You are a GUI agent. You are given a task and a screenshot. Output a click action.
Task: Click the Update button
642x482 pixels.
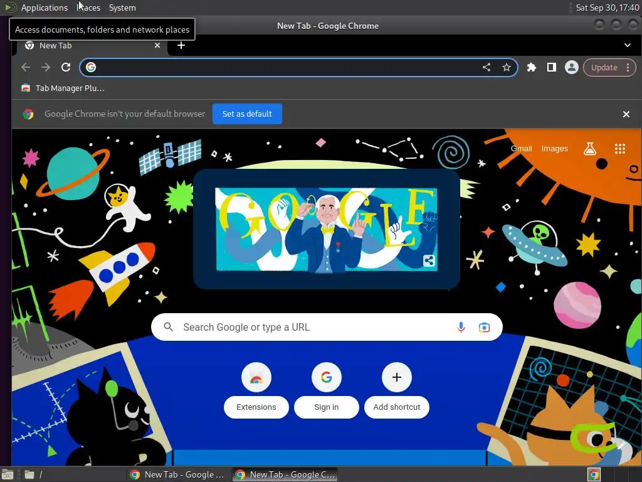(x=604, y=67)
